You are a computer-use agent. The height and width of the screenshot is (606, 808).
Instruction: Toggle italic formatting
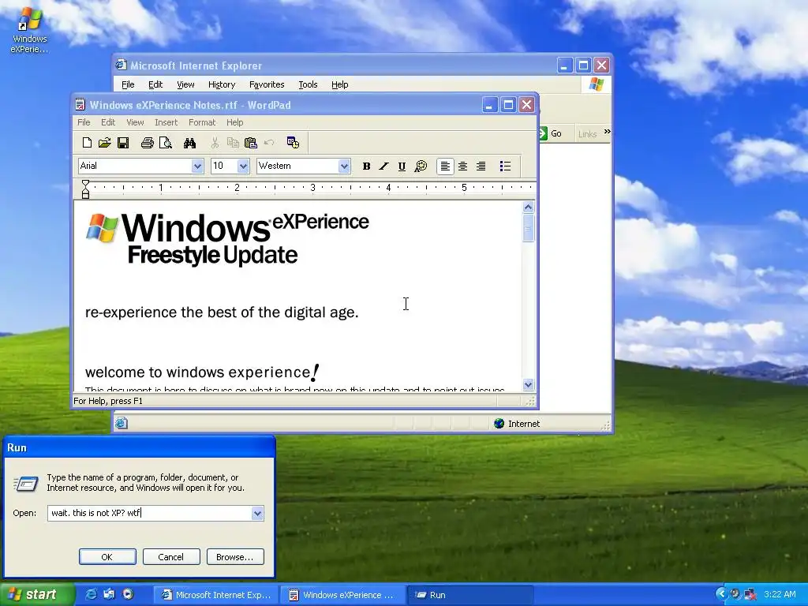(x=384, y=166)
